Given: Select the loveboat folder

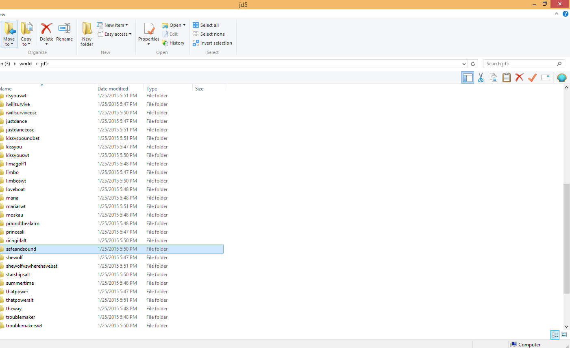Looking at the screenshot, I should point(15,189).
